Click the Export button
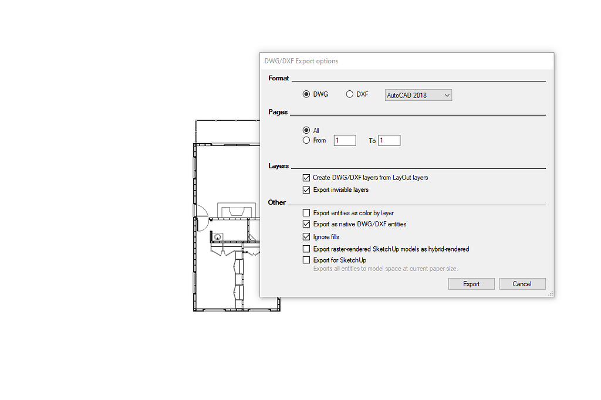 coord(471,283)
